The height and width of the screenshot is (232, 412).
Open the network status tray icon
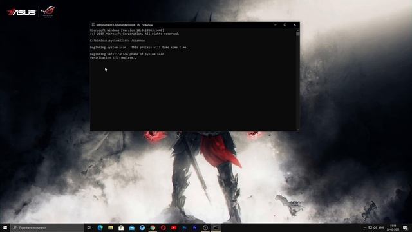click(x=370, y=227)
